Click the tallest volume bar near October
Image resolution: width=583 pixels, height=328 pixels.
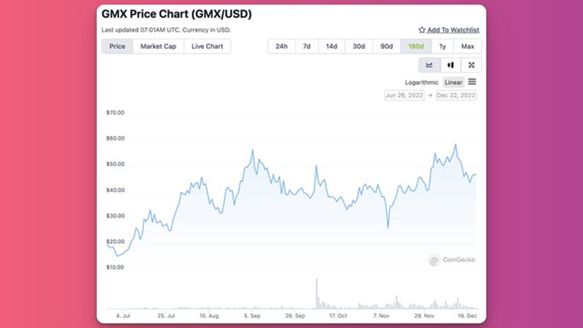[317, 294]
